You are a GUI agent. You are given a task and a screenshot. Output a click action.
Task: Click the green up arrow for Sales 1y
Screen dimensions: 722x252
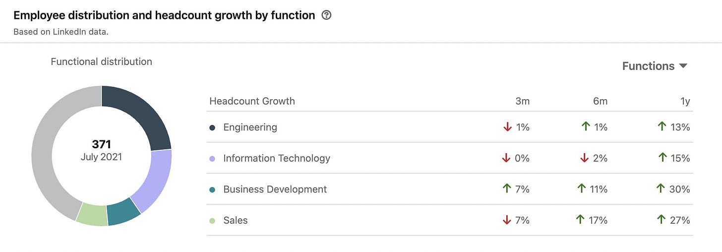coord(661,220)
